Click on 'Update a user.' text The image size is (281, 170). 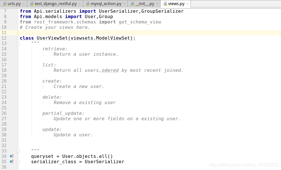tap(73, 135)
